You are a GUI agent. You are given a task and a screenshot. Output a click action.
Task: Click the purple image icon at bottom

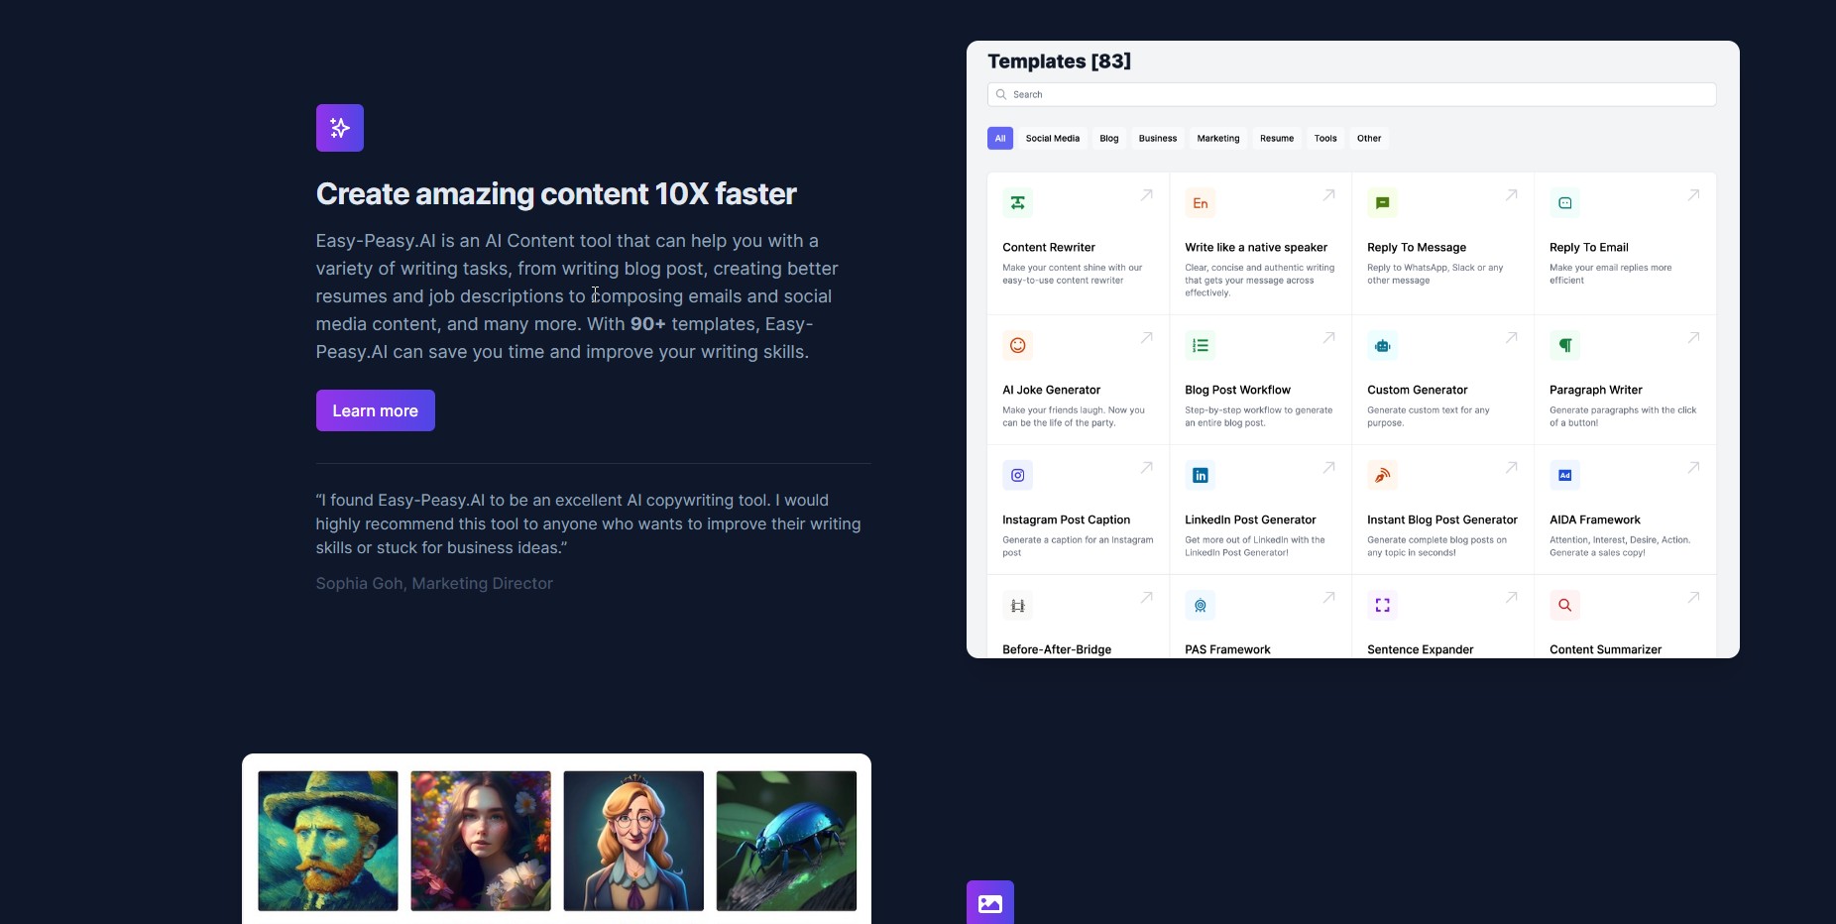990,903
